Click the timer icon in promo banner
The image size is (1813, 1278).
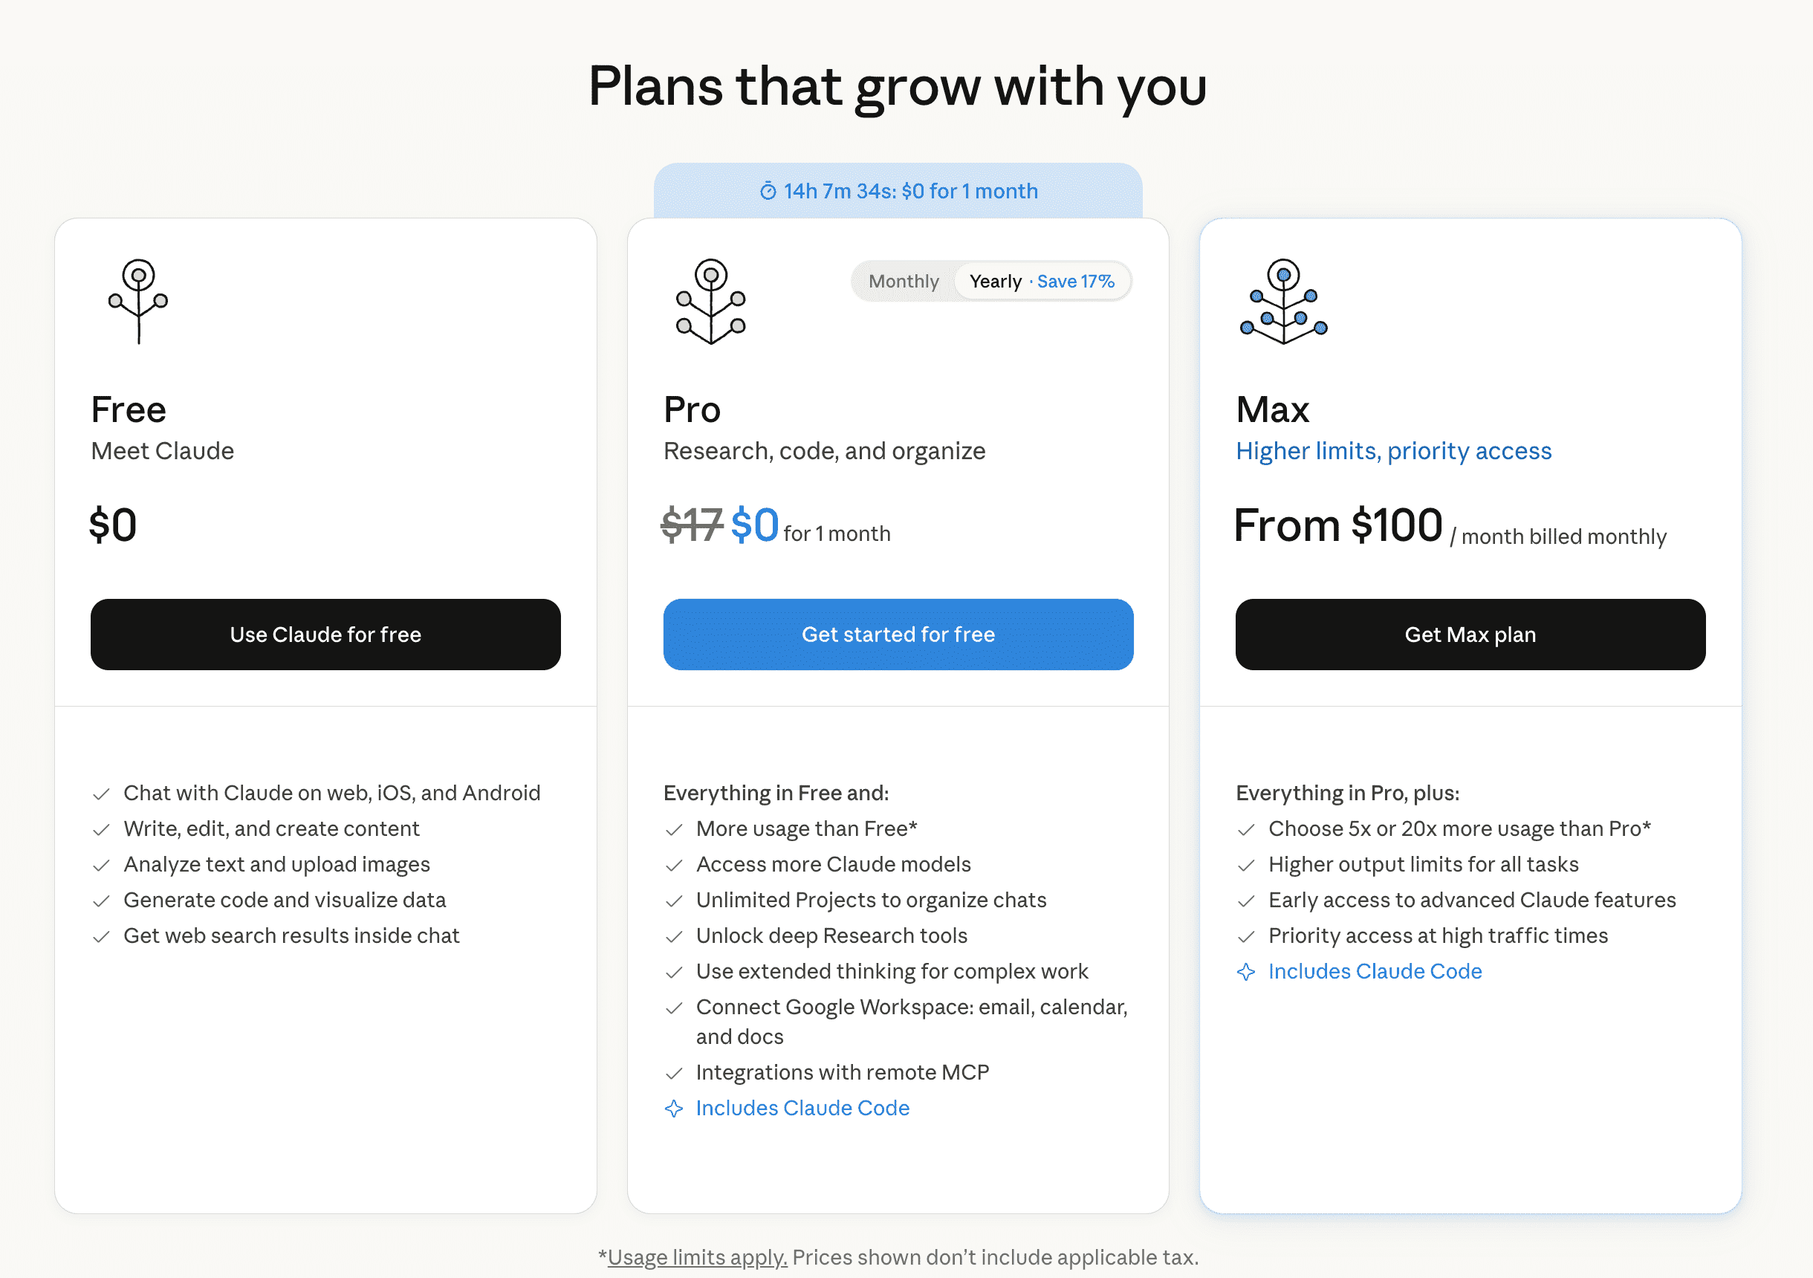768,191
